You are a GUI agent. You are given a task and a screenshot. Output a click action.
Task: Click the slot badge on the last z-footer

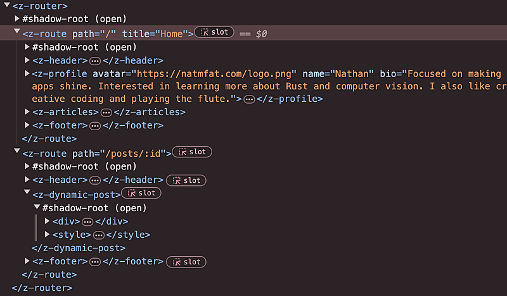tap(187, 261)
